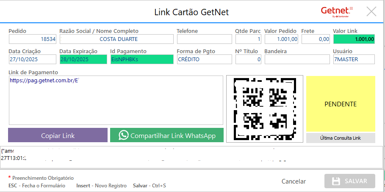This screenshot has width=385, height=192.
Task: Click the green Valor Link field
Action: coord(354,39)
